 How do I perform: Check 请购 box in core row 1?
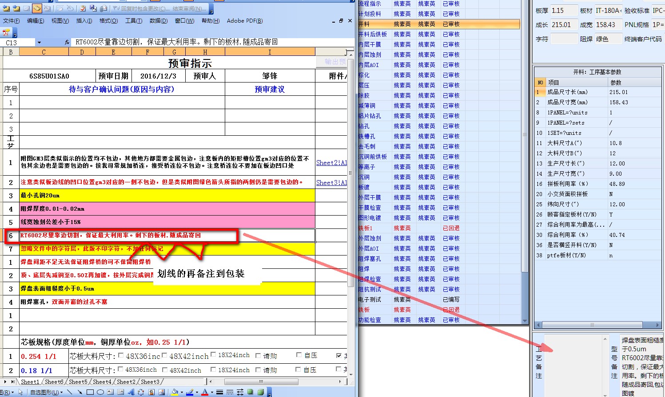click(258, 356)
